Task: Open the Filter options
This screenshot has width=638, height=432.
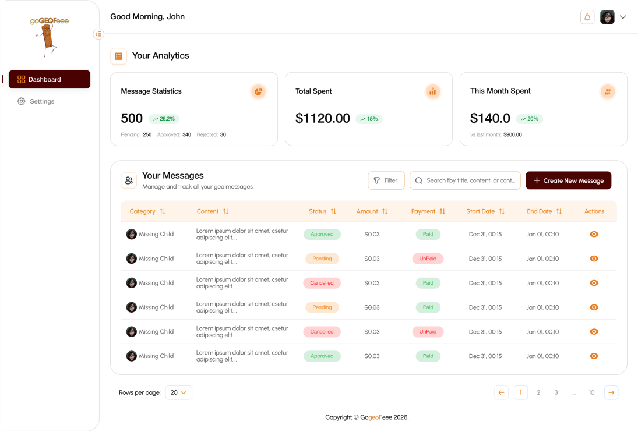Action: 386,180
